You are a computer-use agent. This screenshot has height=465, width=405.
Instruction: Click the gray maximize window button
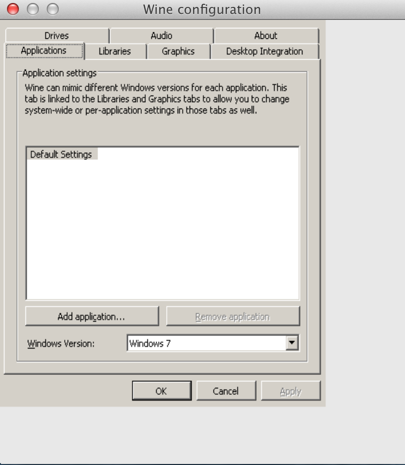click(x=52, y=9)
